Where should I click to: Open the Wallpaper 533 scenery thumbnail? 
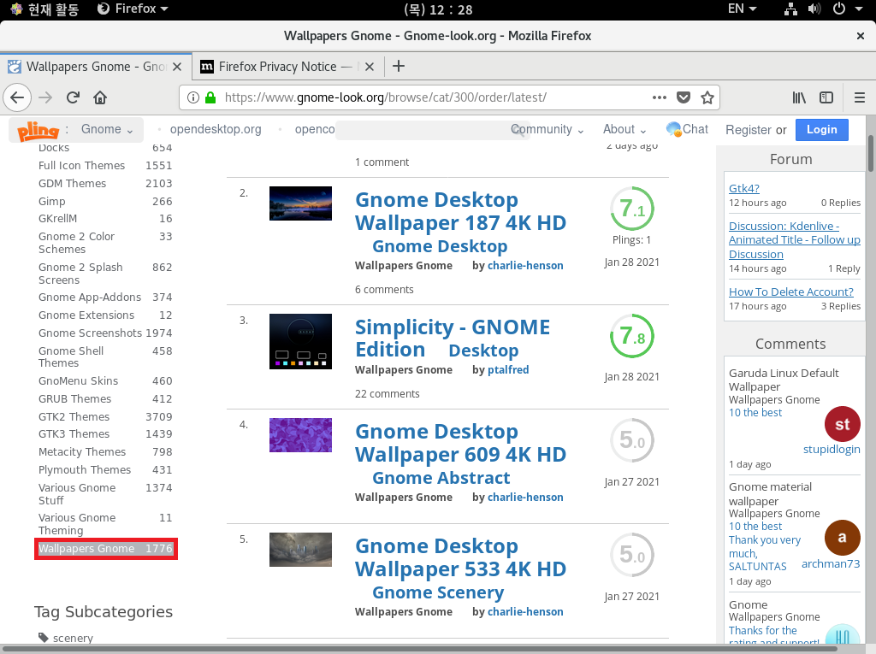click(x=300, y=550)
